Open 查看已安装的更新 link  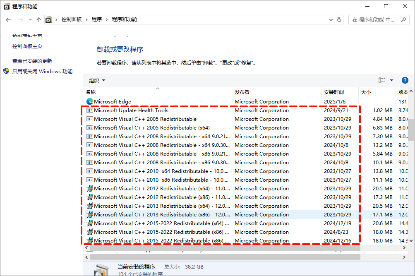(x=32, y=61)
